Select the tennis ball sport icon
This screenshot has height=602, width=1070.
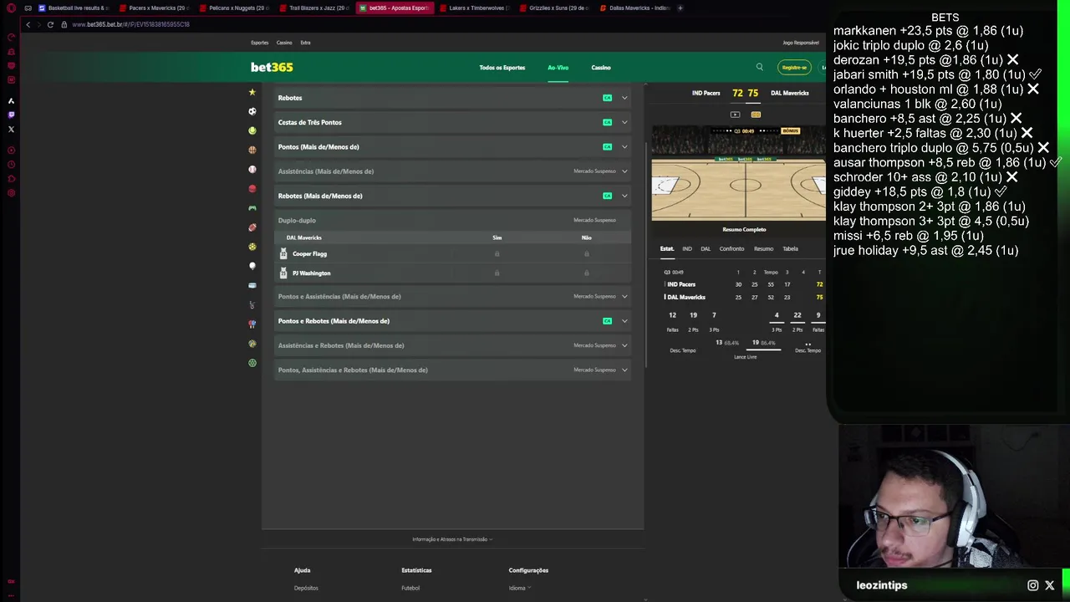(x=252, y=130)
